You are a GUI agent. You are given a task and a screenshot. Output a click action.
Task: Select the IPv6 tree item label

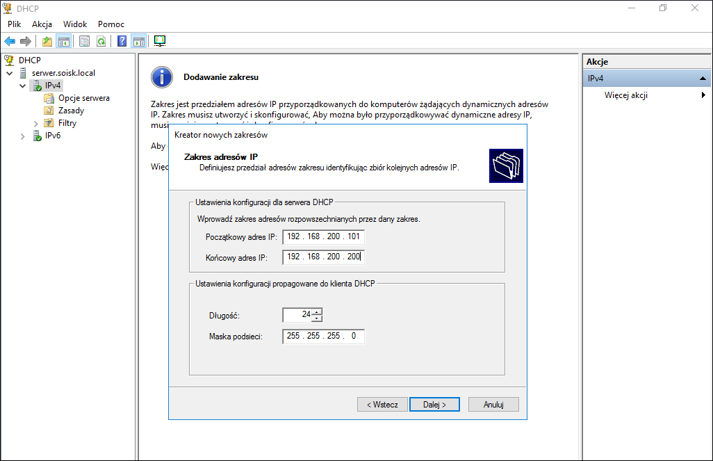coord(53,136)
